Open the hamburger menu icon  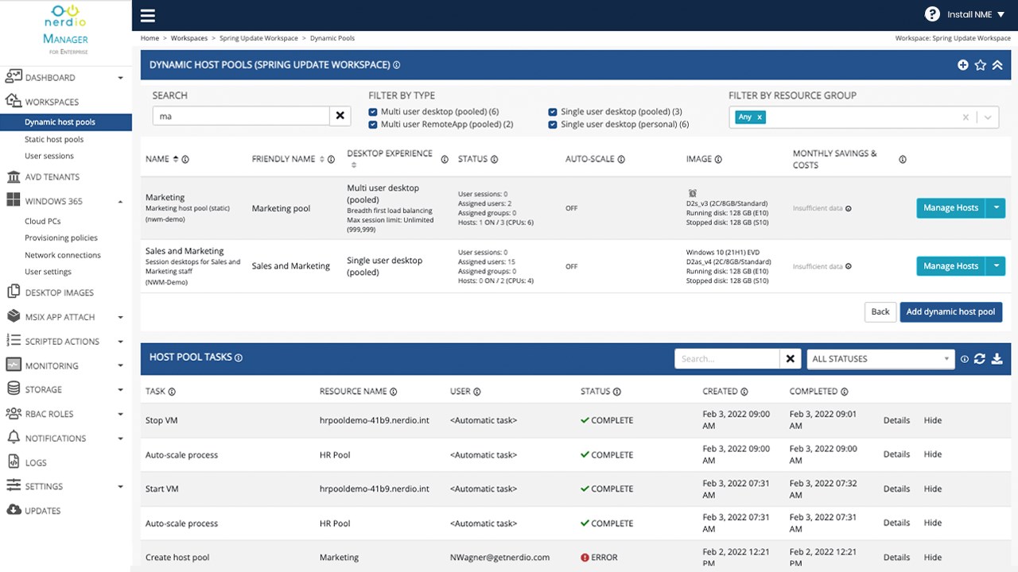tap(147, 15)
